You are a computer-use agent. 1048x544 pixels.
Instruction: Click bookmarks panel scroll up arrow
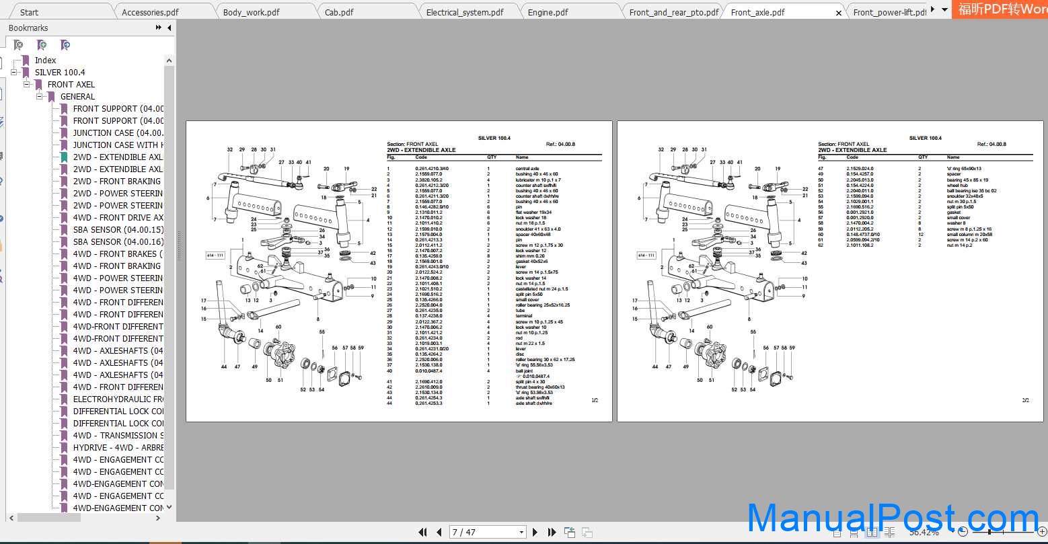coord(169,61)
